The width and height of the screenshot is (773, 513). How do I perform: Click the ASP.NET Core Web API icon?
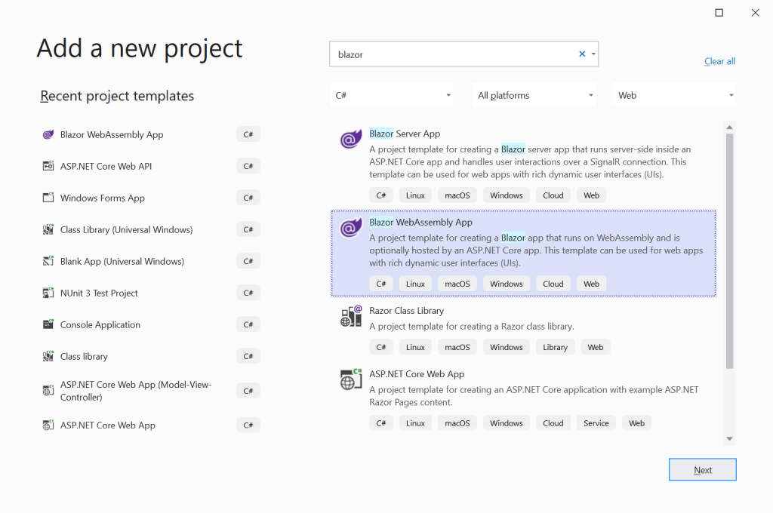tap(48, 165)
